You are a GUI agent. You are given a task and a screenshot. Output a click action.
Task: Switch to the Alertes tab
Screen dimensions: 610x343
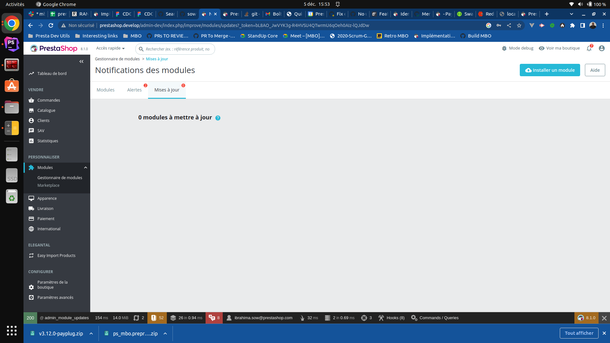click(134, 90)
